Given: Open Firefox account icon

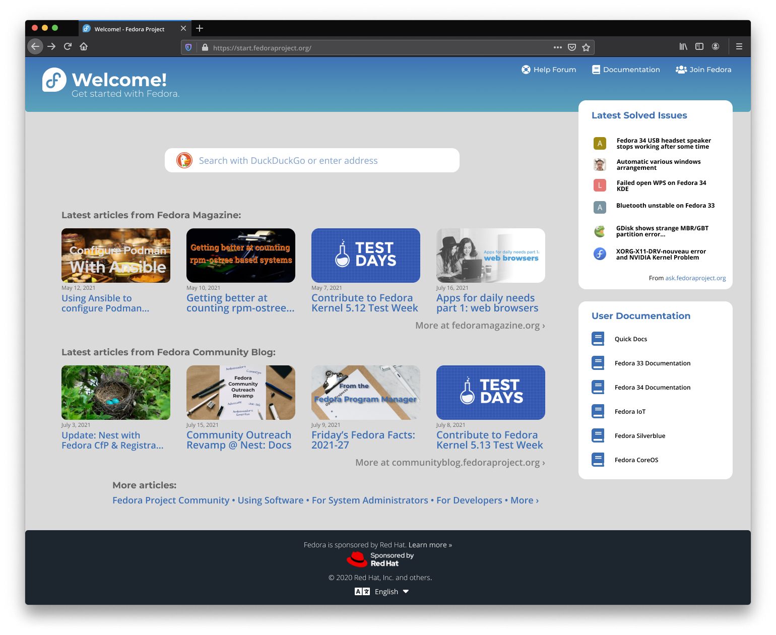Looking at the screenshot, I should point(716,47).
